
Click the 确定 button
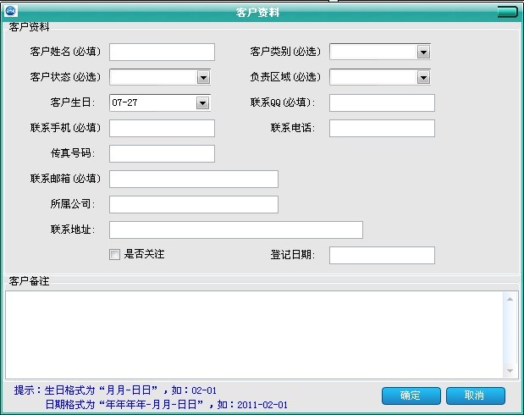tap(411, 396)
